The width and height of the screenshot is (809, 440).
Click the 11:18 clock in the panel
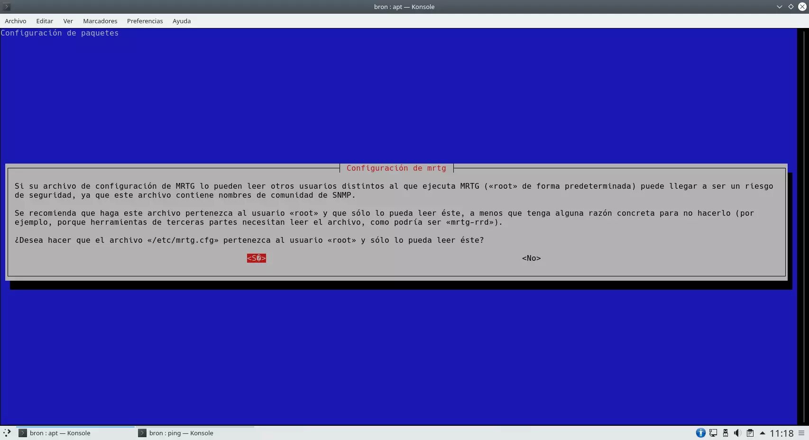(x=781, y=433)
